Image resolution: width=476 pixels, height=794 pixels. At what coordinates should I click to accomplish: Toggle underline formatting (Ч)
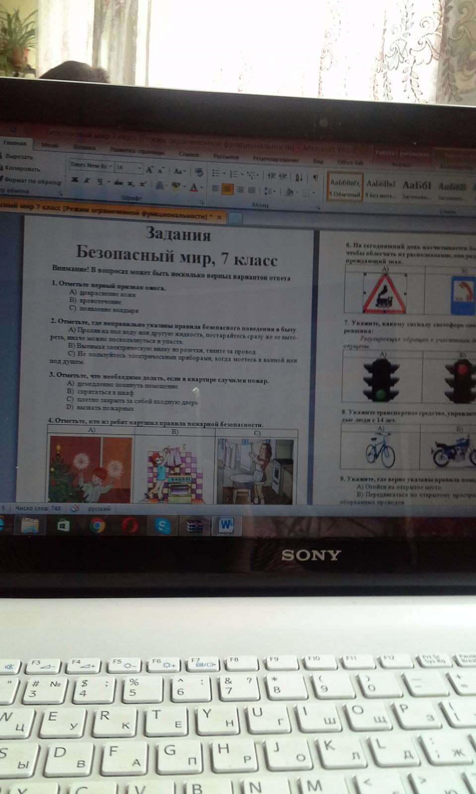[100, 181]
